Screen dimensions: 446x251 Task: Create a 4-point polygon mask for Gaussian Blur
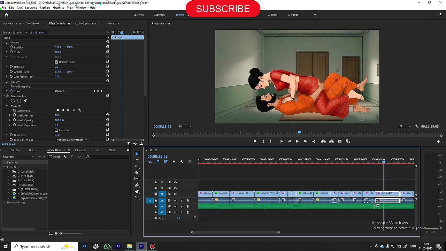click(x=19, y=101)
